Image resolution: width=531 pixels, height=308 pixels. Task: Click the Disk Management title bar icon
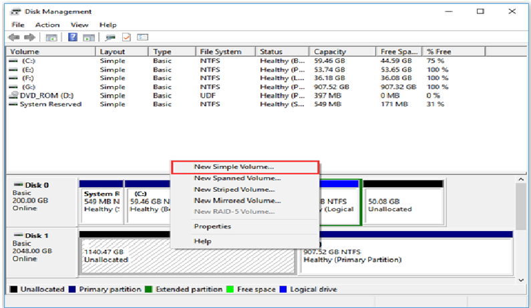pos(15,12)
